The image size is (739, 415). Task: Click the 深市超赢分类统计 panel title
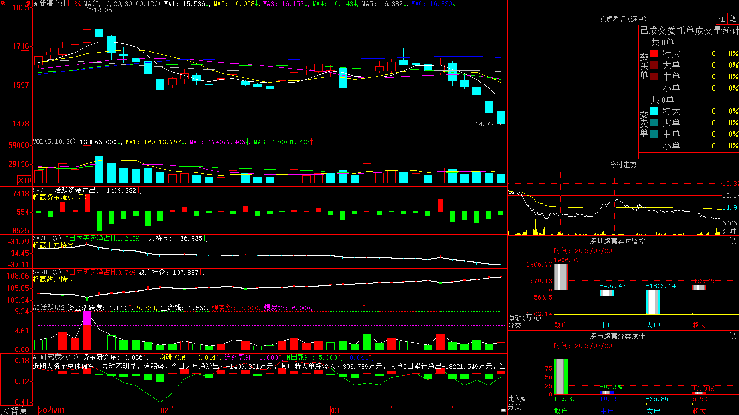(x=617, y=336)
